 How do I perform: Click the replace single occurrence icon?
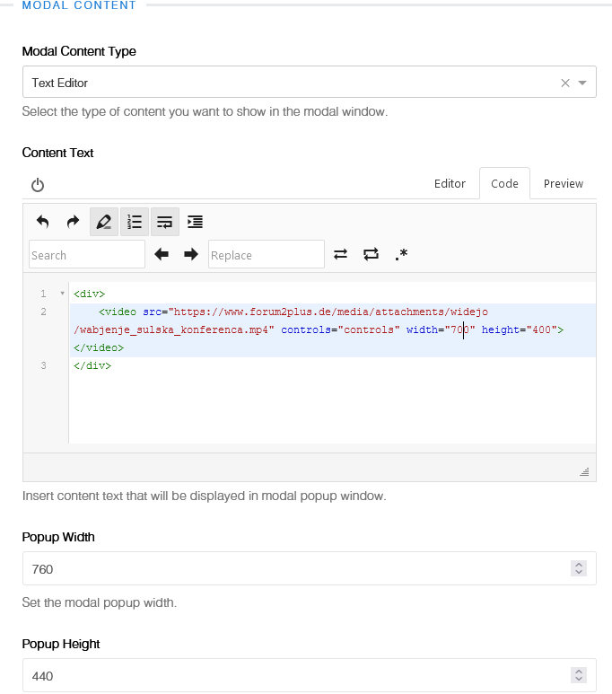click(x=340, y=255)
